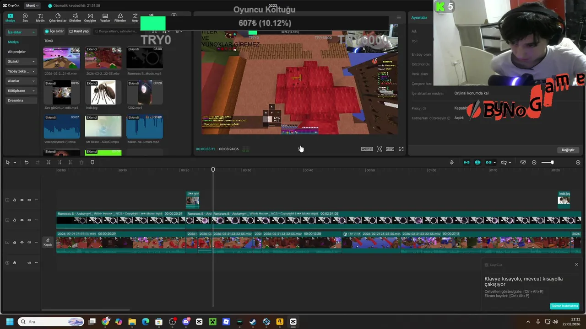Delete left of playhead trim icon

[60, 163]
